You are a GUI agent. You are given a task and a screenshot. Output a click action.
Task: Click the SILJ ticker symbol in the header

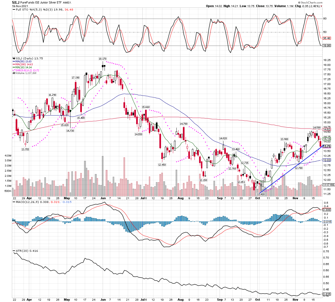[16, 2]
